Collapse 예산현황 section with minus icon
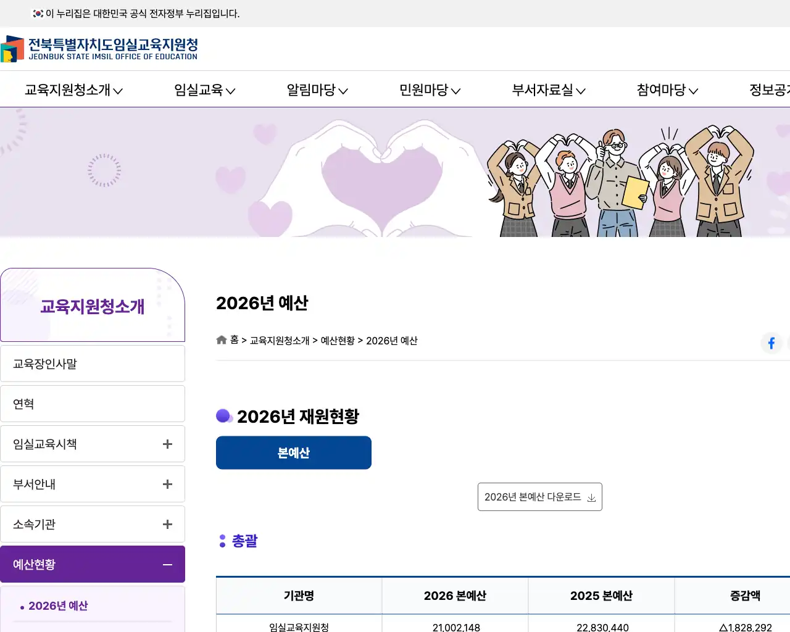790x632 pixels. (x=167, y=565)
